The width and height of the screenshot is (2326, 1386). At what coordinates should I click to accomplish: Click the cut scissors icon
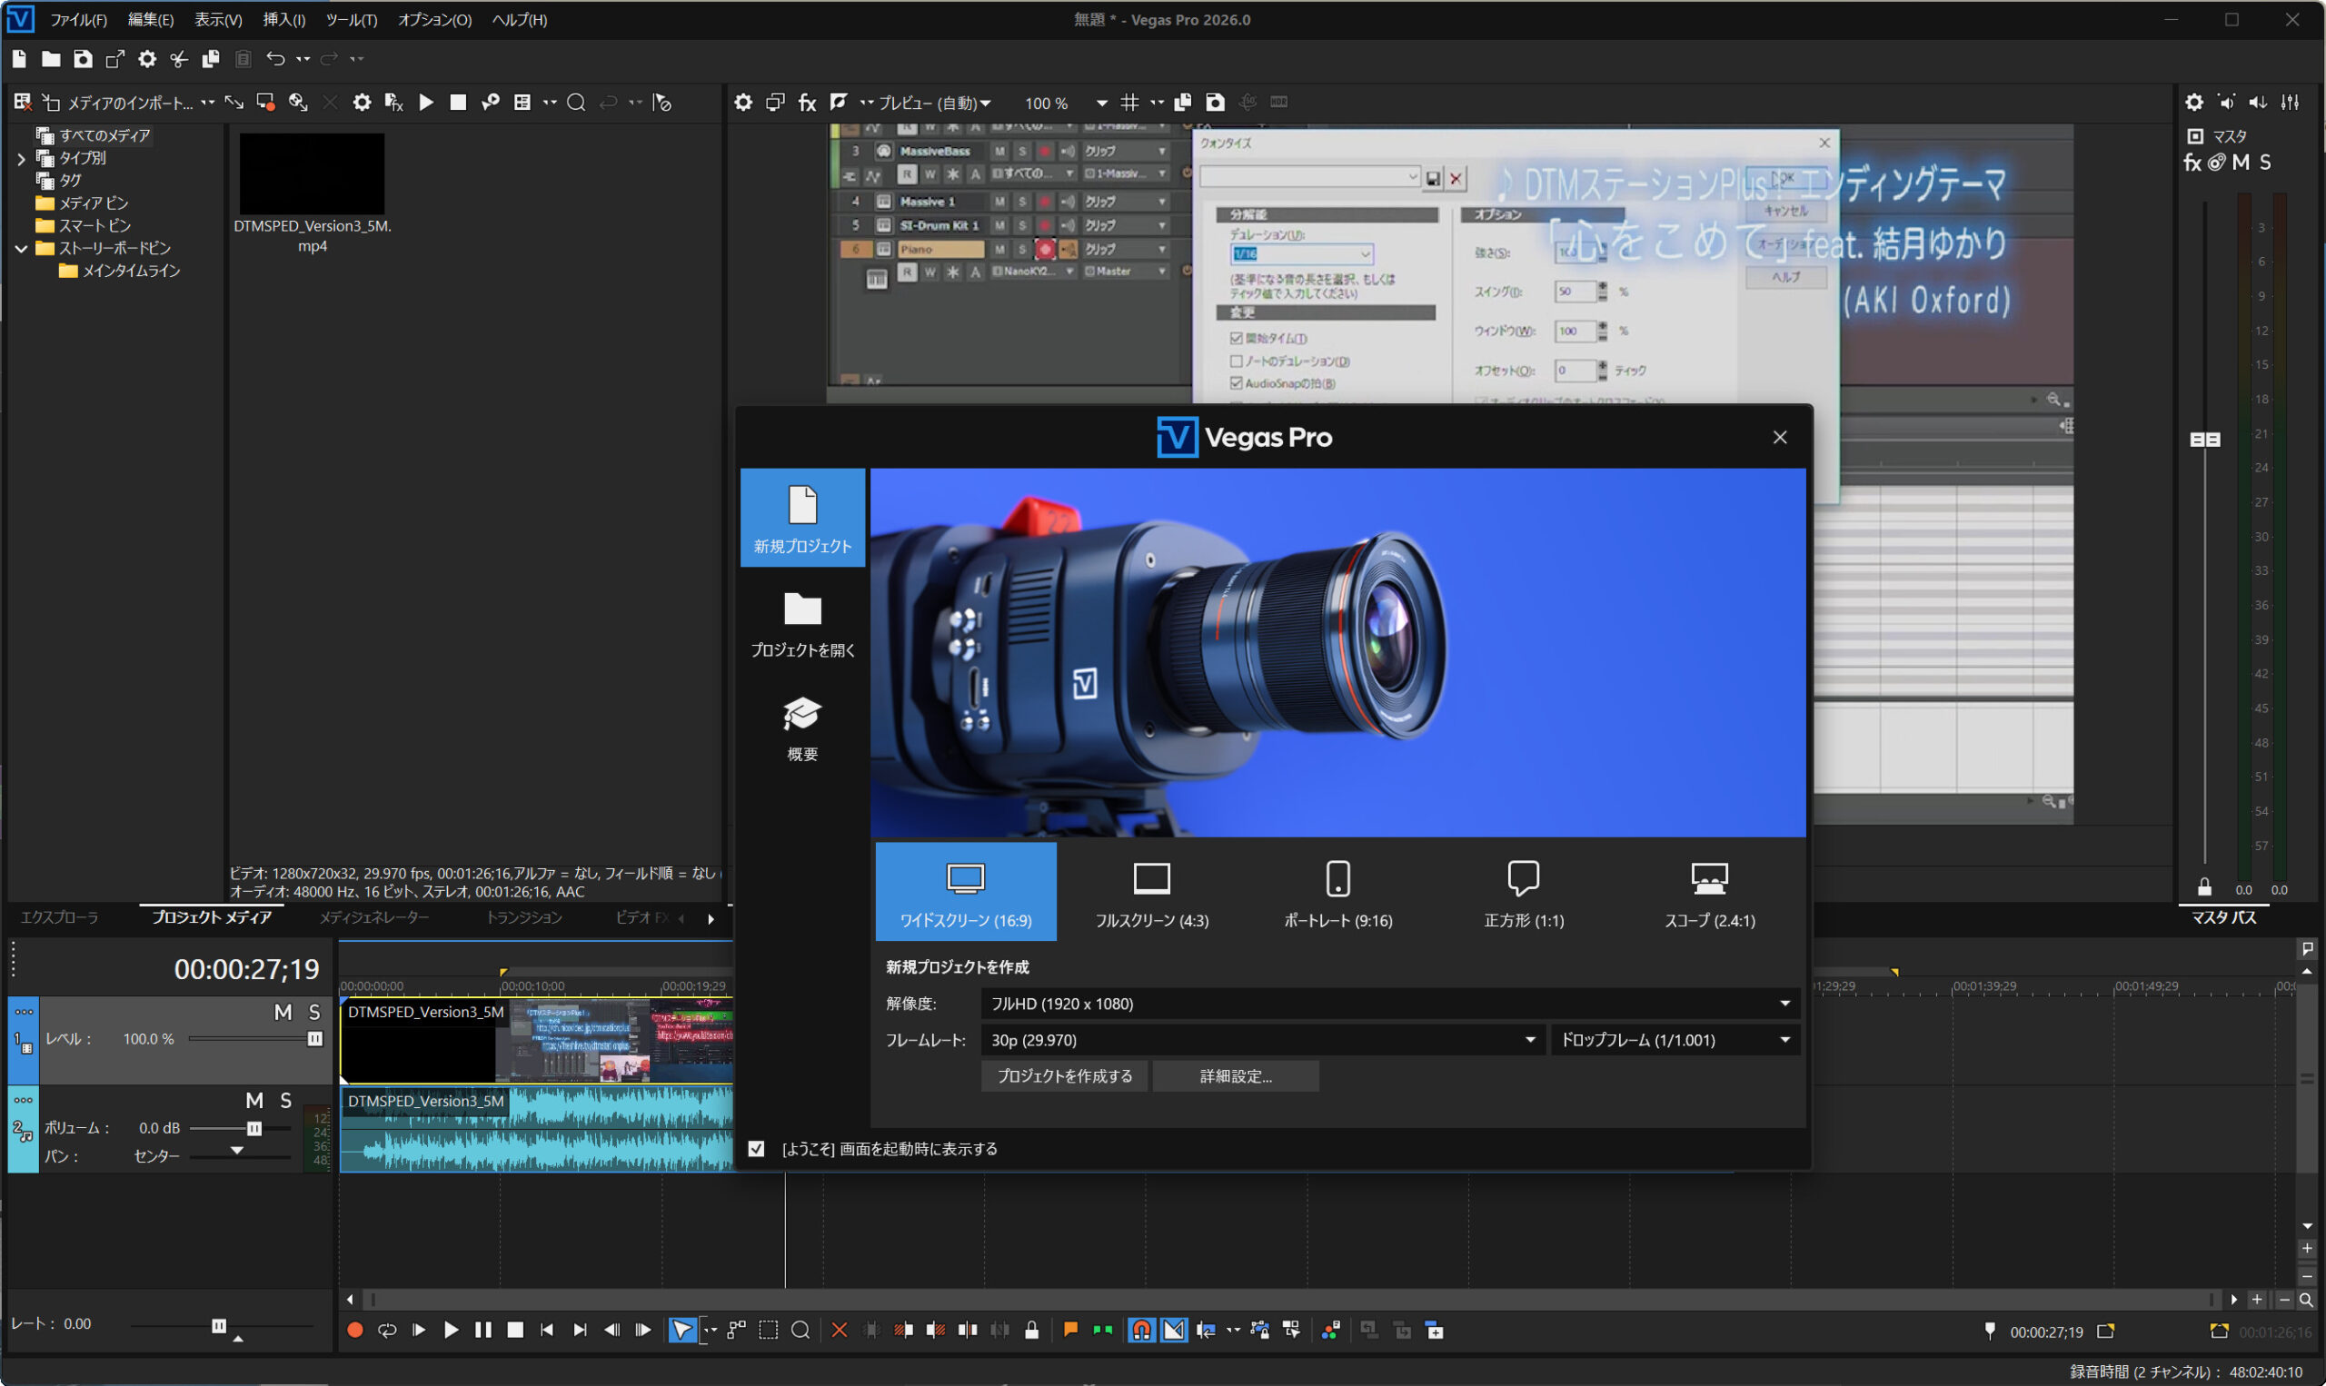[178, 59]
